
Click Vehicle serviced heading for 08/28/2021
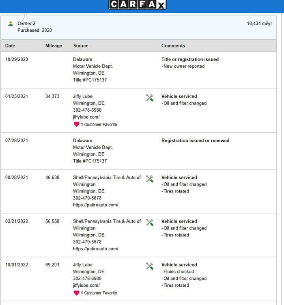point(179,177)
